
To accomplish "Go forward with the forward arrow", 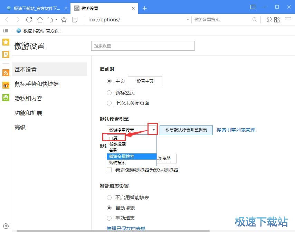I will (x=18, y=20).
